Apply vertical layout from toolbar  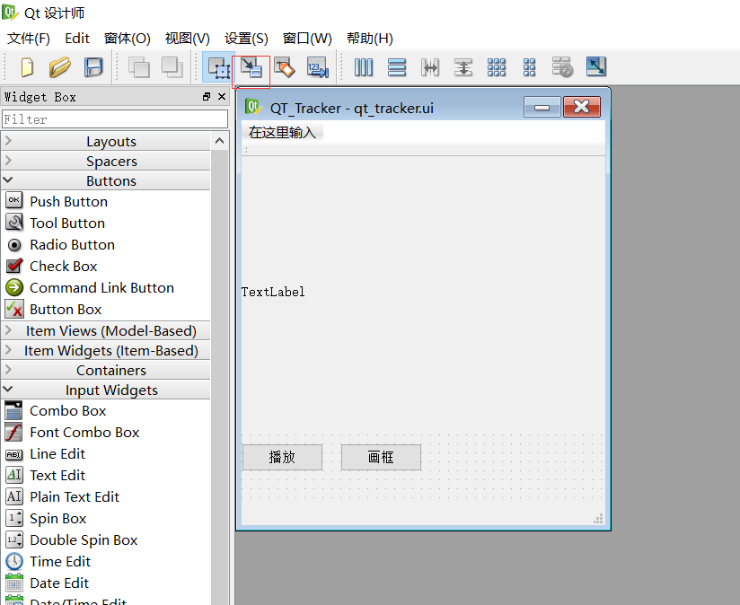pyautogui.click(x=397, y=67)
